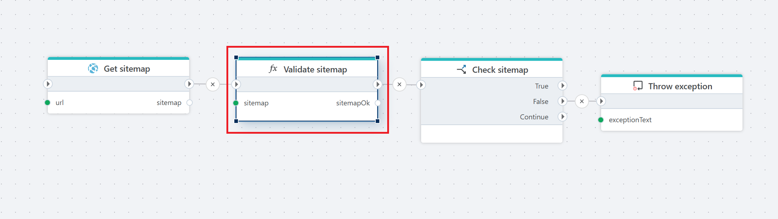
Task: Remove connection between Get sitemap and Validate sitemap
Action: coord(213,84)
